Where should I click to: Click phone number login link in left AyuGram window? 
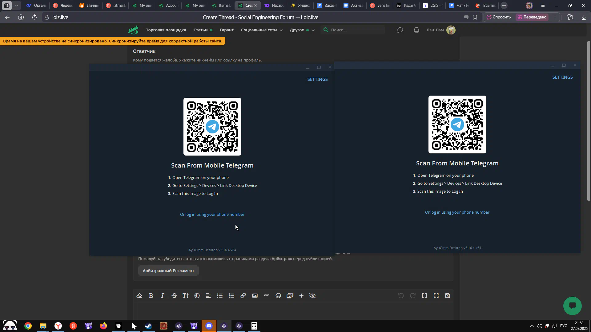pyautogui.click(x=212, y=214)
